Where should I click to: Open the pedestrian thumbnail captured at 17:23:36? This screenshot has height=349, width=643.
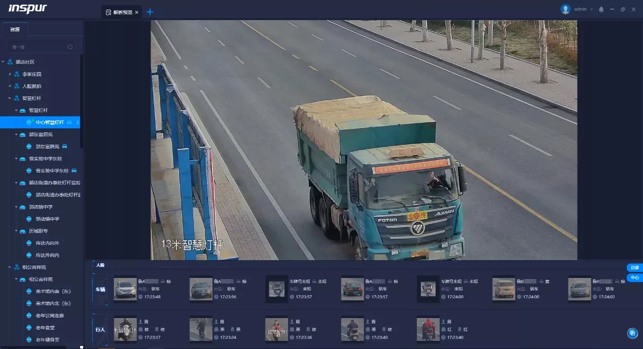coord(277,329)
